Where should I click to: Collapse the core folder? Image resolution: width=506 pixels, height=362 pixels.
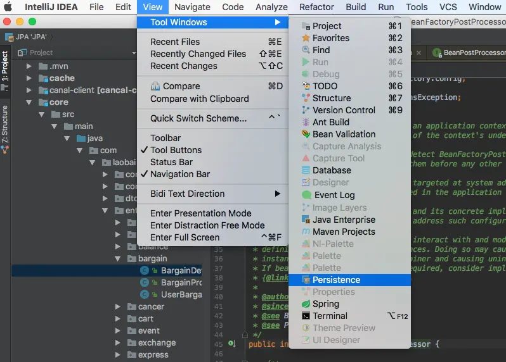pyautogui.click(x=29, y=103)
